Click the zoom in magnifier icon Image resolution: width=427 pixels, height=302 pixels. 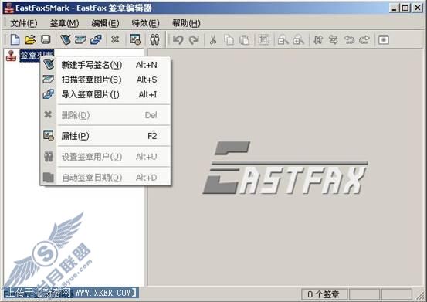click(x=299, y=40)
